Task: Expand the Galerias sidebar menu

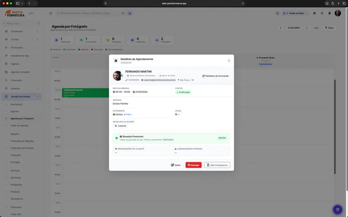Action: click(21, 89)
